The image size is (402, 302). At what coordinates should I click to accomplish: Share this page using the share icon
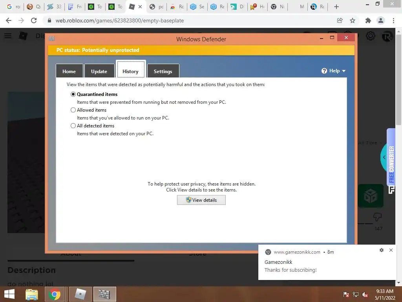pyautogui.click(x=340, y=20)
